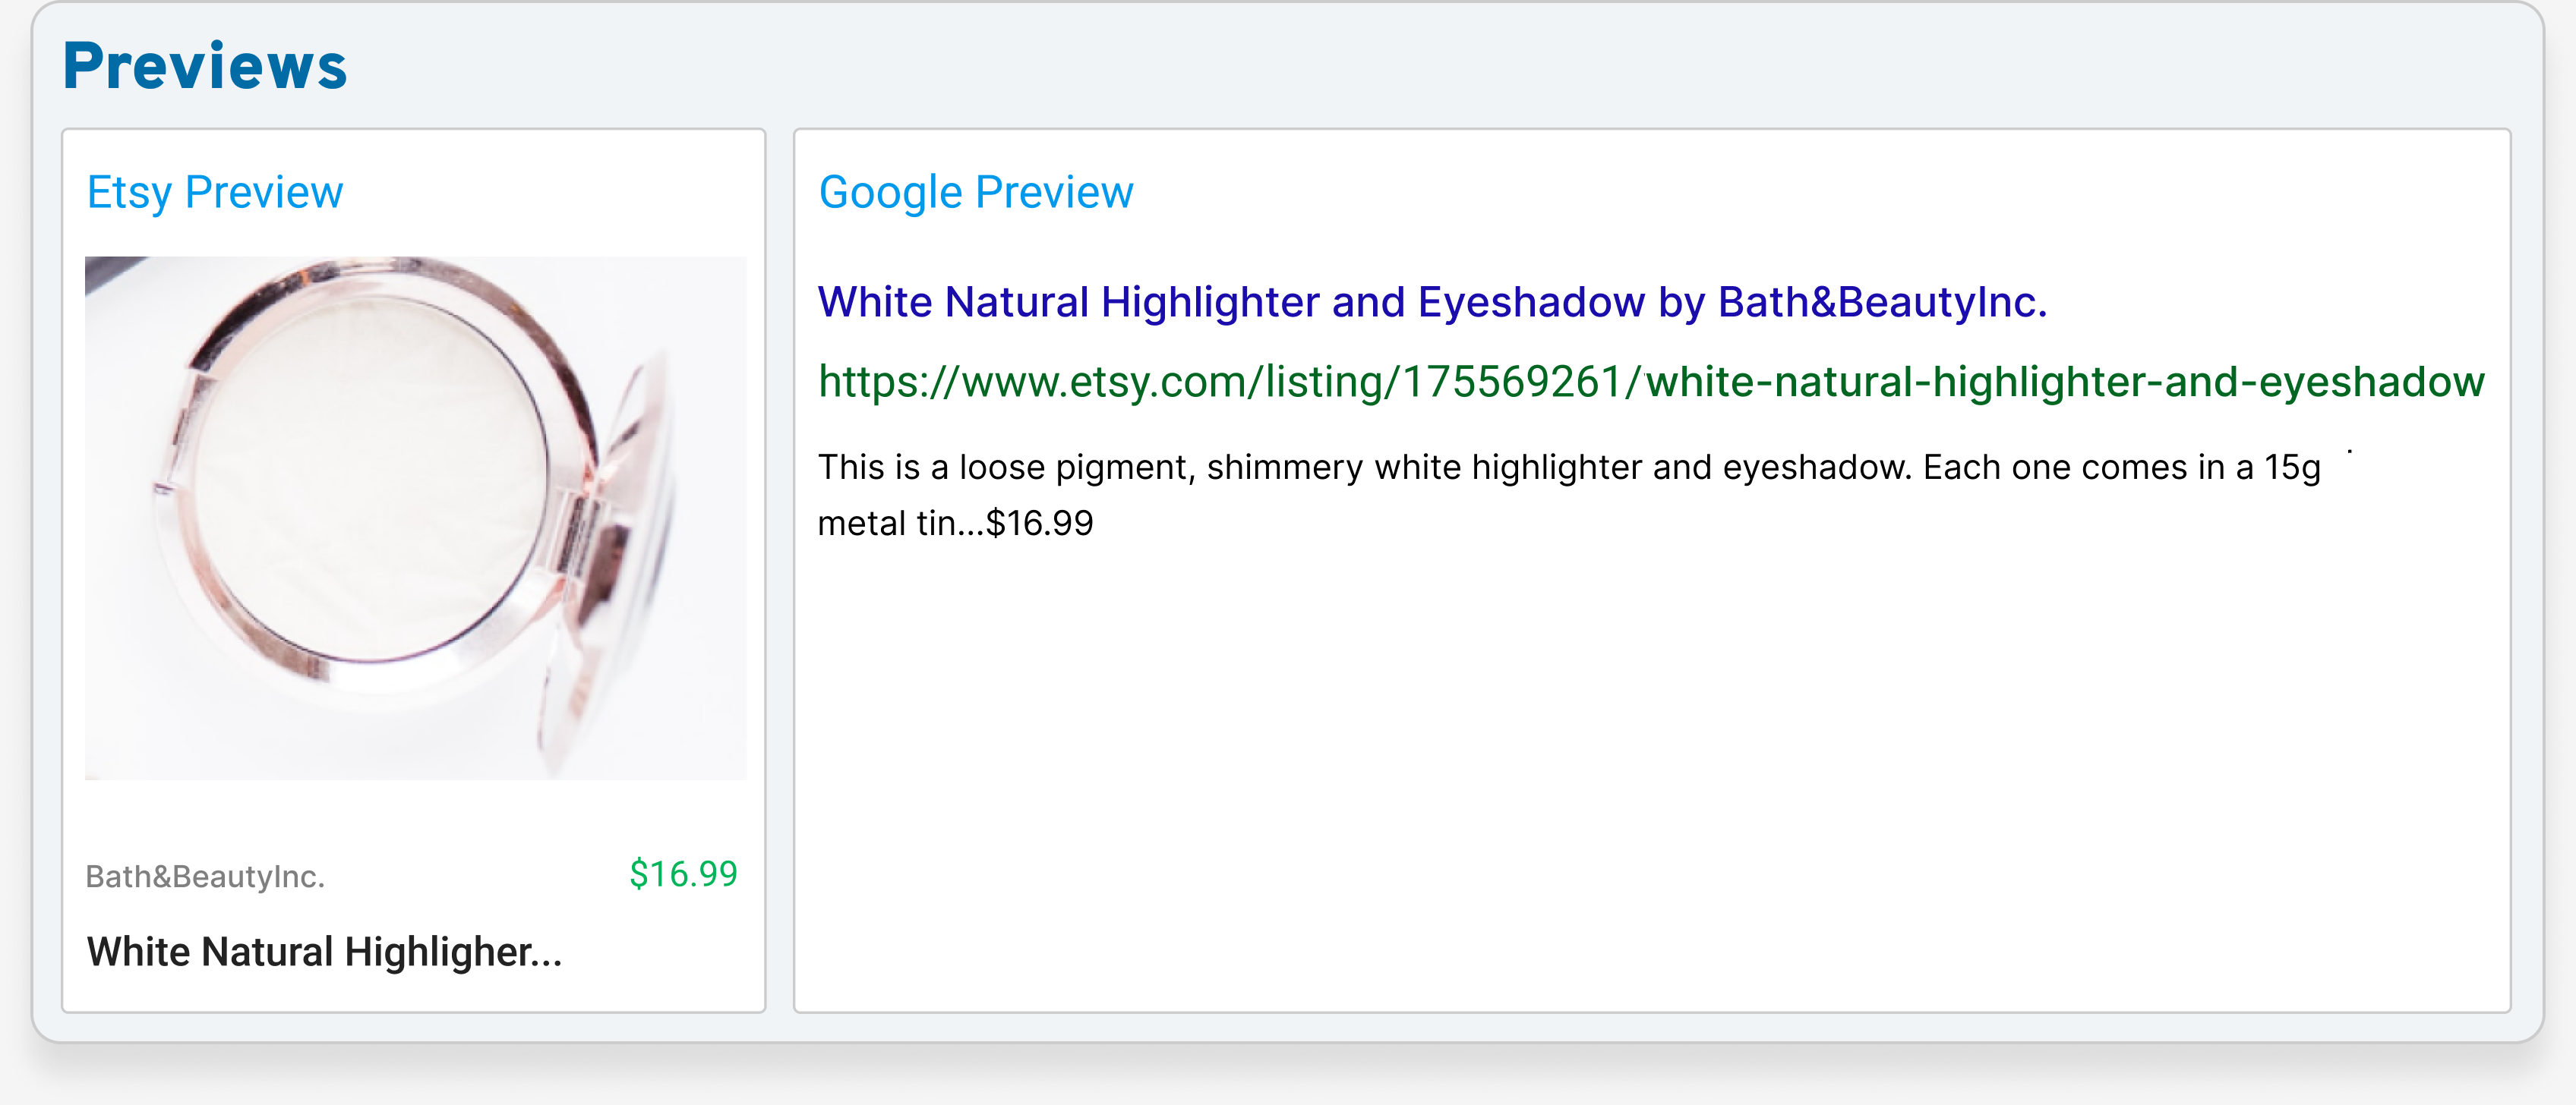Click the Bath&BeautyInc. shop name
Image resolution: width=2576 pixels, height=1105 pixels.
[x=205, y=877]
